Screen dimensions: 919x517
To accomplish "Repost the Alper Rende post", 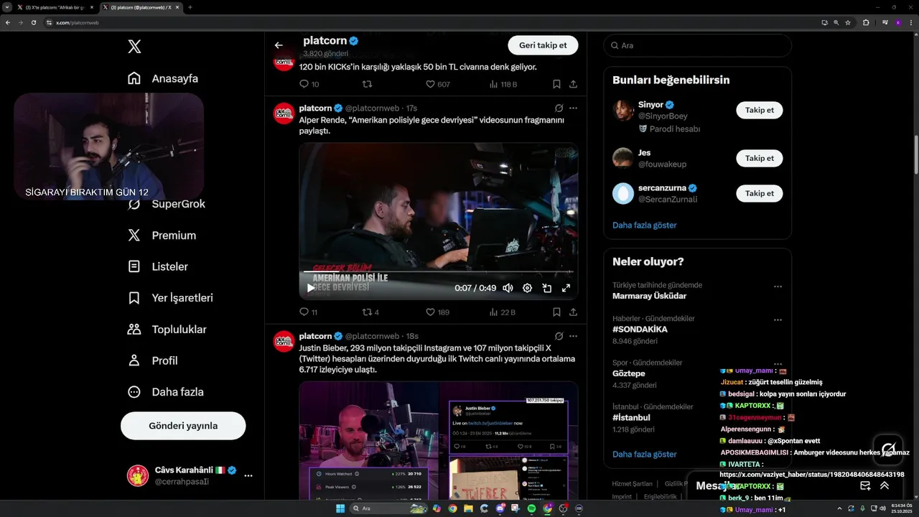I will (370, 312).
